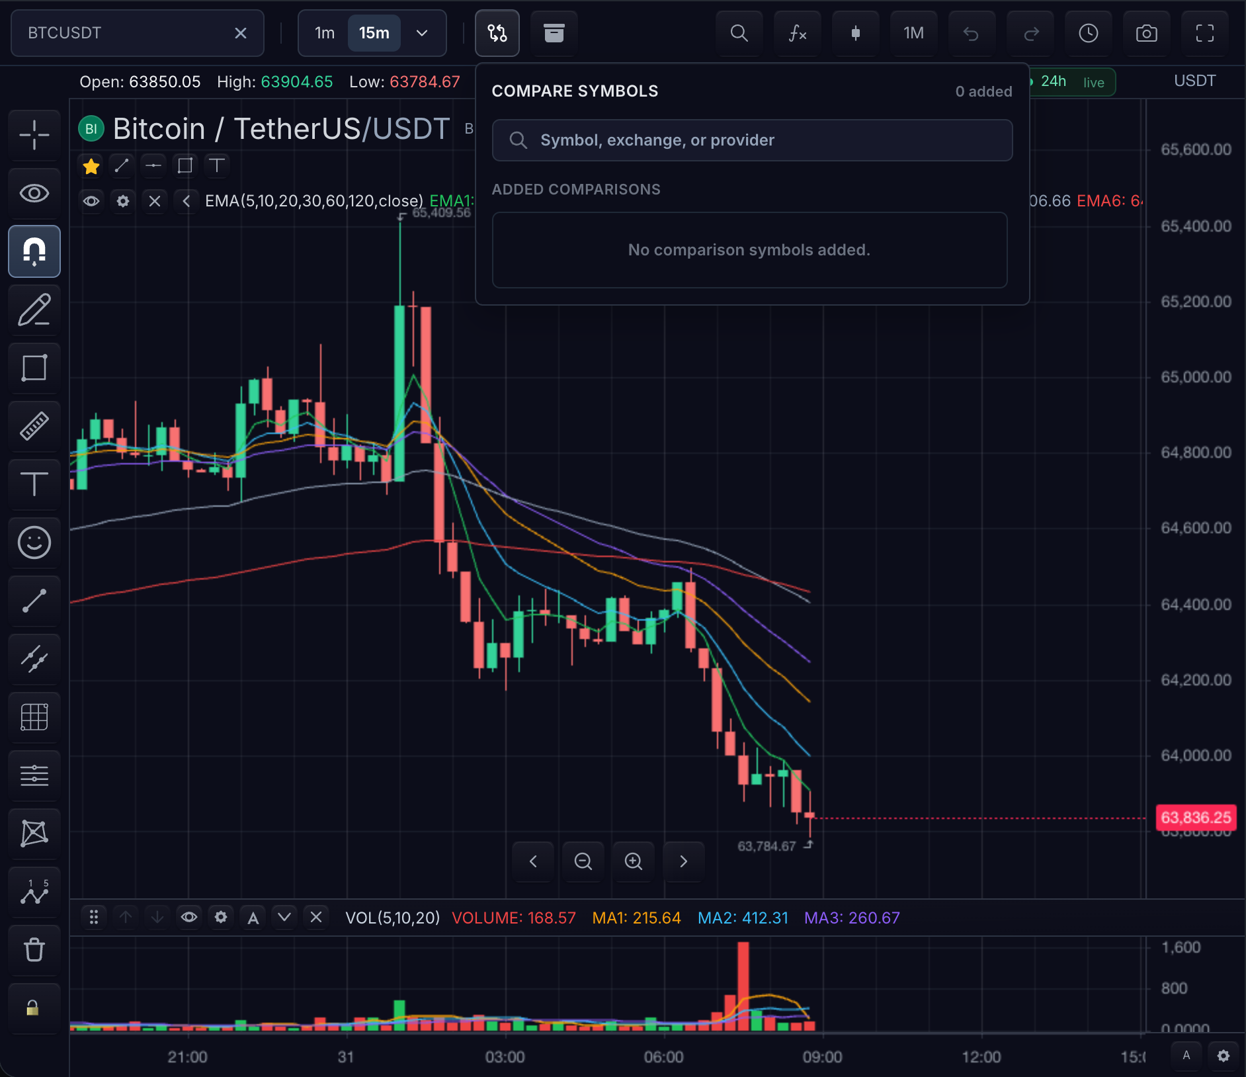This screenshot has height=1077, width=1246.
Task: Toggle auto-scale A on VOL pane
Action: coord(253,918)
